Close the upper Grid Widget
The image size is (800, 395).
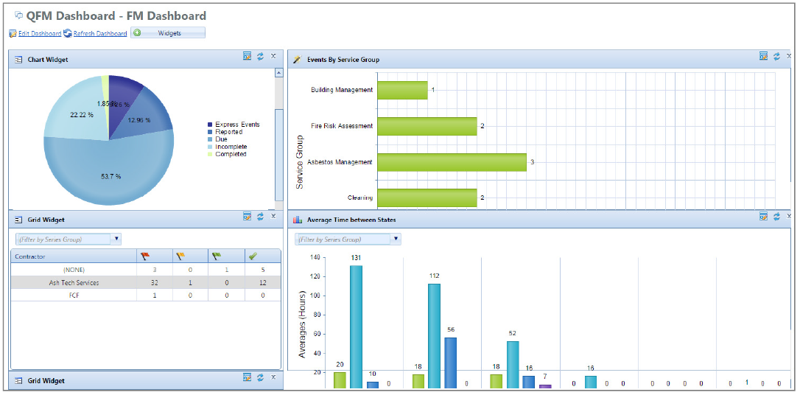coord(273,216)
